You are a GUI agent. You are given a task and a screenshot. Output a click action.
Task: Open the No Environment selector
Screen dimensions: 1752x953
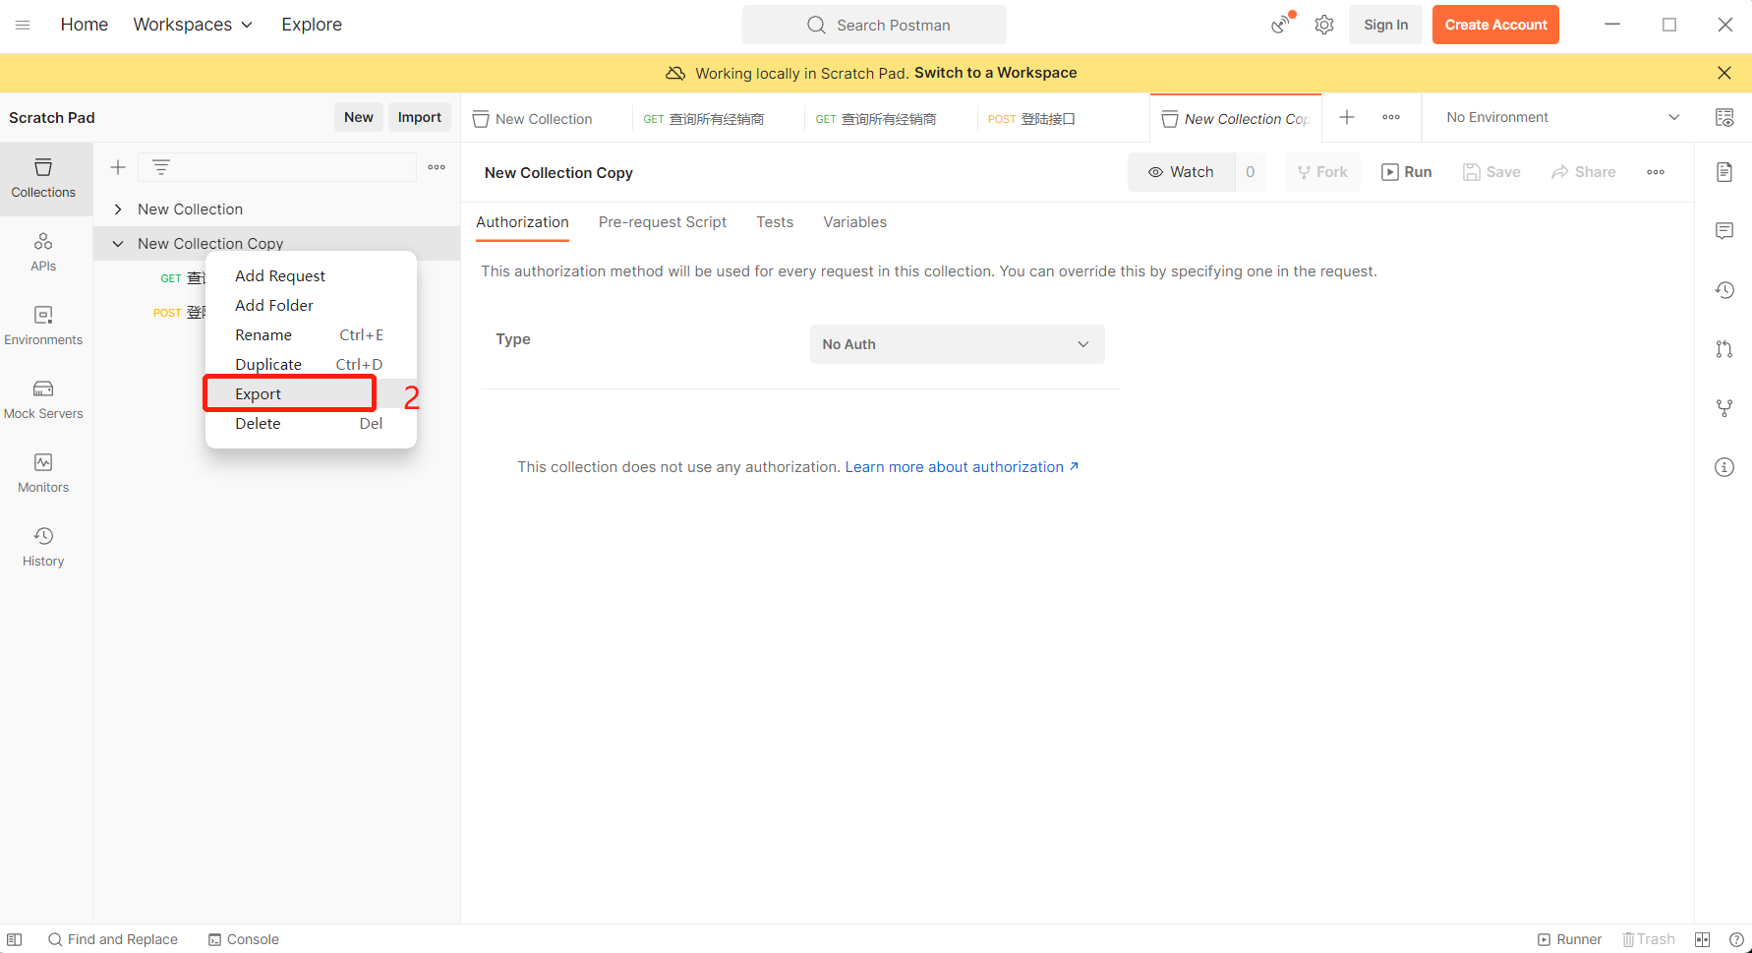1562,117
